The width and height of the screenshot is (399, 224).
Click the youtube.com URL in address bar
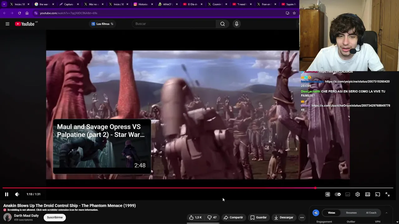coord(69,13)
